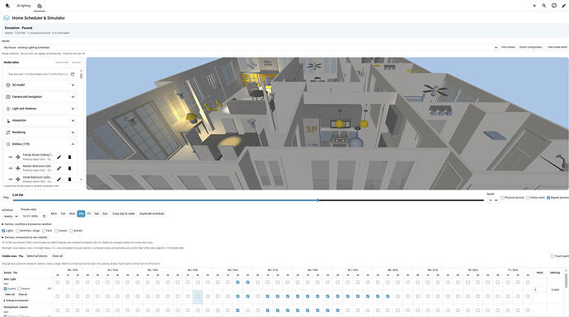This screenshot has width=569, height=317.
Task: Expand the Rendering section
Action: 73,133
